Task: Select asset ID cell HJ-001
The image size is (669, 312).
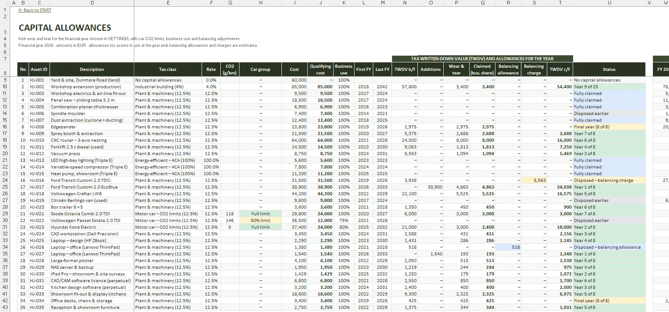Action: [39, 80]
